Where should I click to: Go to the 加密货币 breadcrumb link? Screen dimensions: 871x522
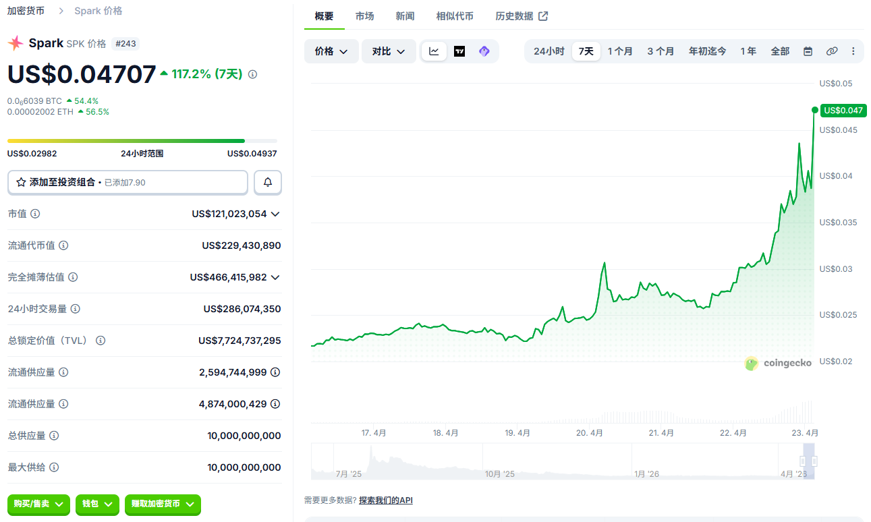[26, 11]
